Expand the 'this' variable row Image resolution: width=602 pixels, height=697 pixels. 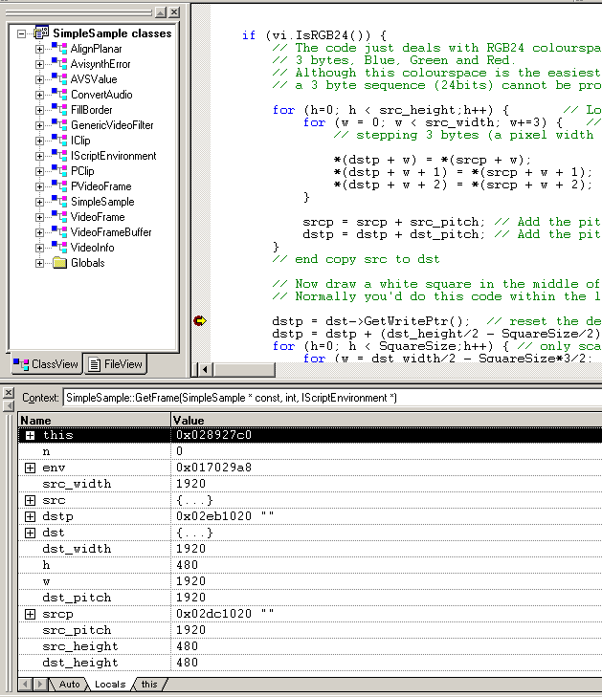point(30,435)
